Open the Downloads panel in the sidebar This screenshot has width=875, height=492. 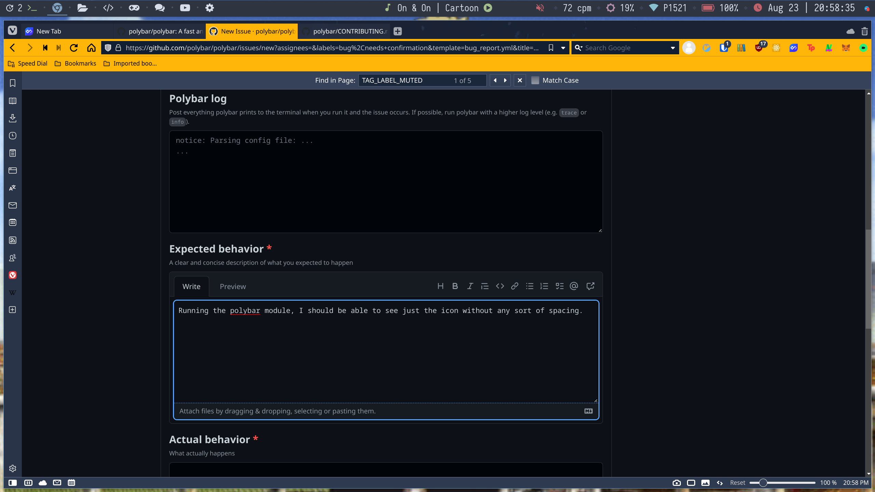coord(13,118)
